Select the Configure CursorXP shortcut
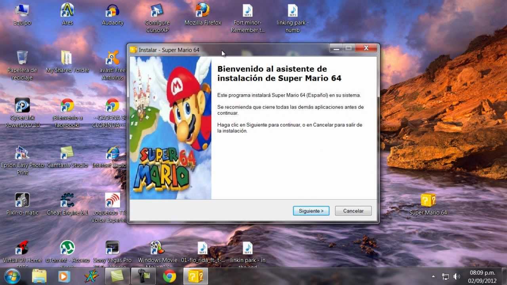This screenshot has width=507, height=285. [x=157, y=18]
